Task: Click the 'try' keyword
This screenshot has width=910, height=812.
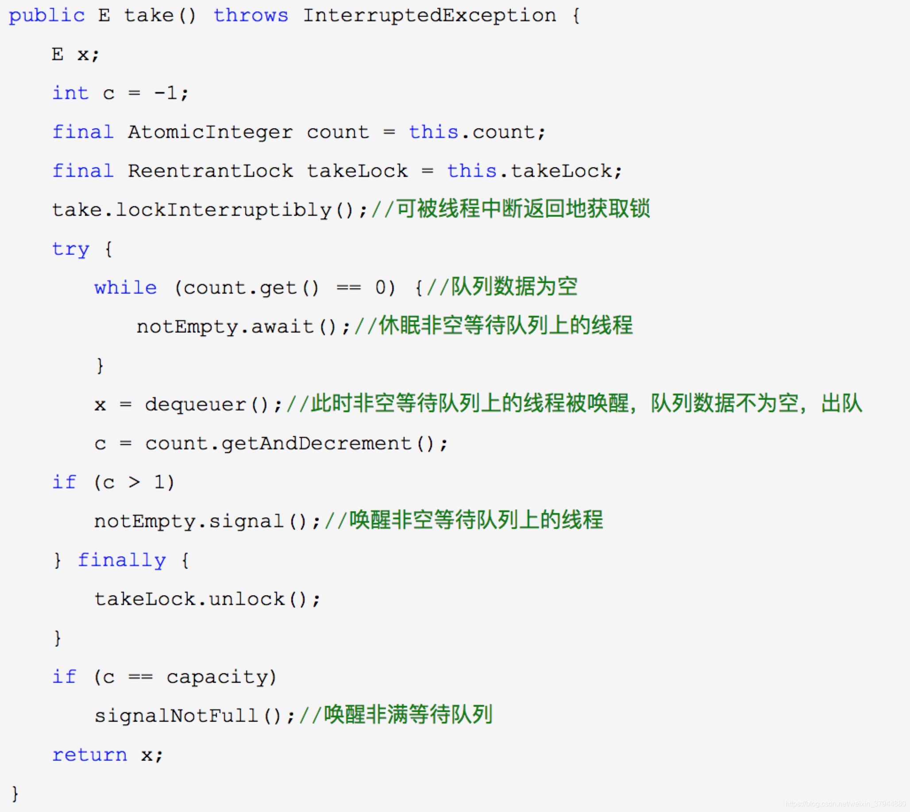Action: tap(70, 249)
